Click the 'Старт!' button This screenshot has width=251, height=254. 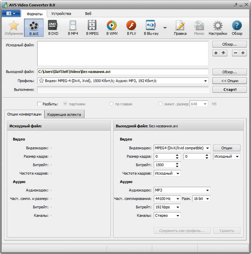(x=229, y=90)
